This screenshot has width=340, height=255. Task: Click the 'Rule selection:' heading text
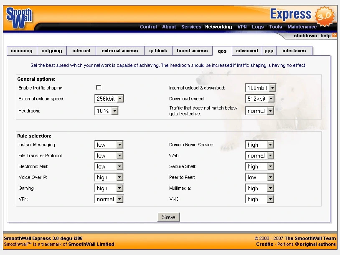click(x=34, y=136)
